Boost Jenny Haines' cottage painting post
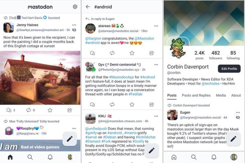245x163 pixels. click(28, 110)
